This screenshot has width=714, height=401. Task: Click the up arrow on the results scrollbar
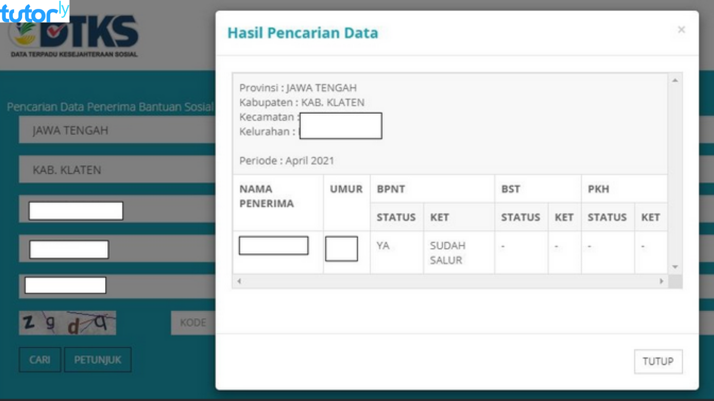coord(674,80)
